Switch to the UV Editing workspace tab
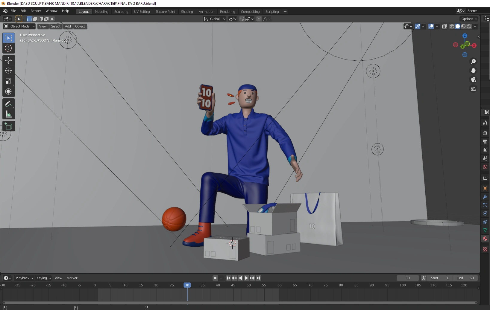This screenshot has width=490, height=310. click(142, 12)
